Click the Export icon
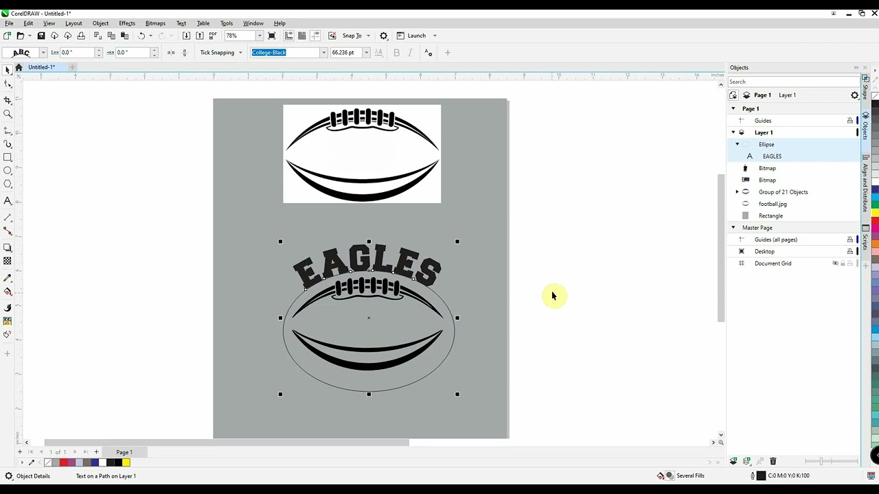The width and height of the screenshot is (879, 494). (200, 36)
